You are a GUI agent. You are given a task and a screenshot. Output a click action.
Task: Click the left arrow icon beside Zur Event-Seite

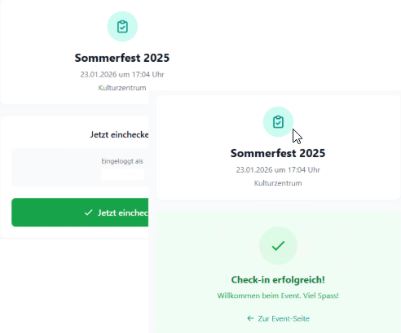tap(250, 318)
